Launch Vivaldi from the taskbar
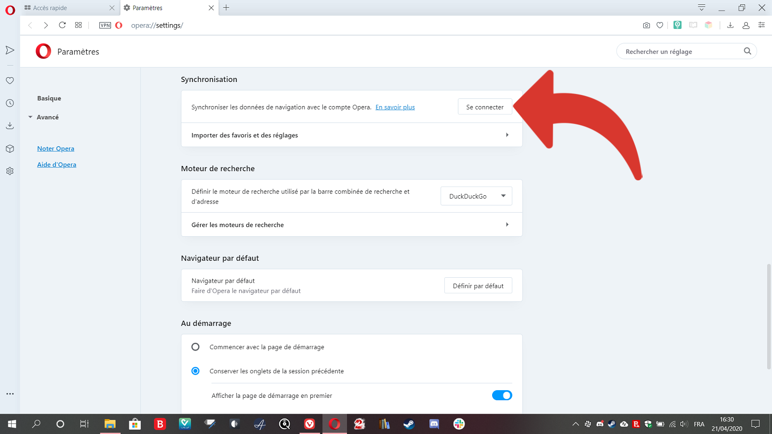The height and width of the screenshot is (434, 772). coord(309,424)
